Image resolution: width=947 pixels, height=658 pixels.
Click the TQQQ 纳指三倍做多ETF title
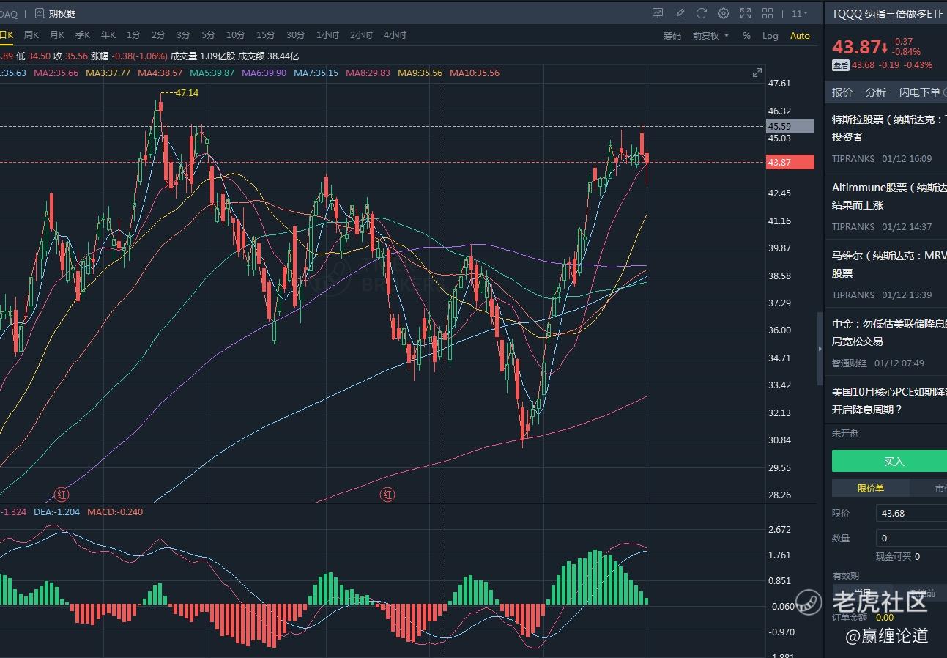pyautogui.click(x=888, y=13)
